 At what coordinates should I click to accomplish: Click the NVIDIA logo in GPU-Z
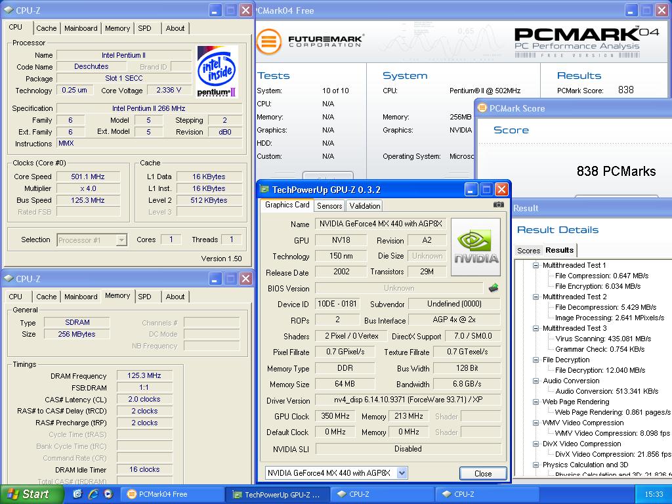tap(476, 247)
